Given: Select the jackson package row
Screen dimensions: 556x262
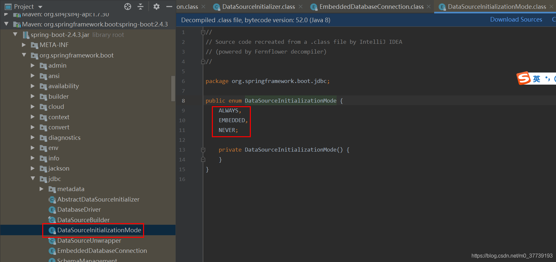Looking at the screenshot, I should click(88, 169).
